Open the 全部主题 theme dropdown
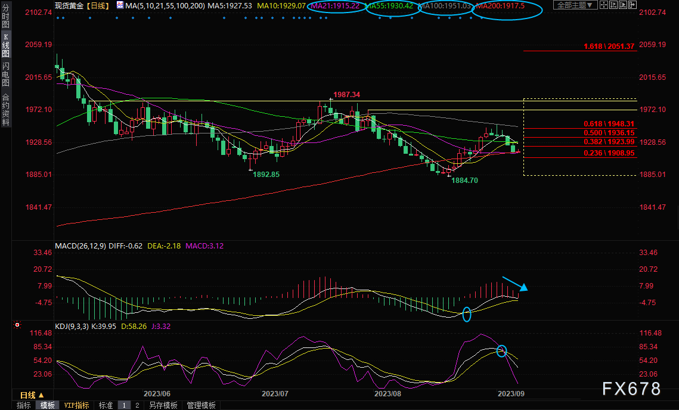The height and width of the screenshot is (410, 679). point(575,5)
